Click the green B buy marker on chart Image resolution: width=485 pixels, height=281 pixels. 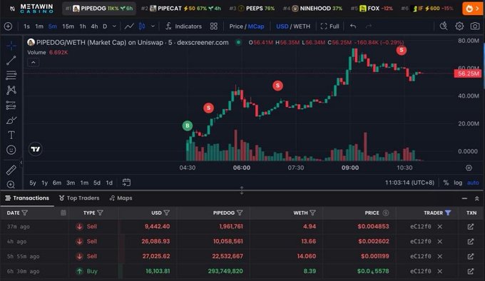pyautogui.click(x=187, y=126)
